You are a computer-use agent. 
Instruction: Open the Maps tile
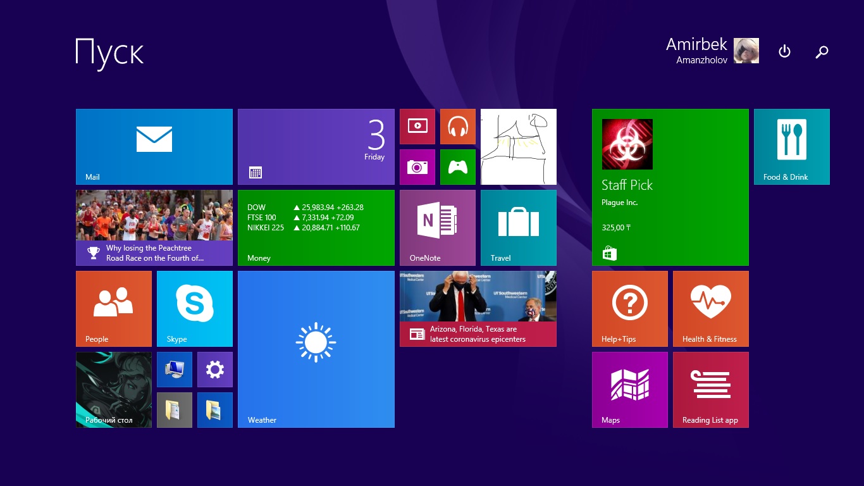click(630, 390)
